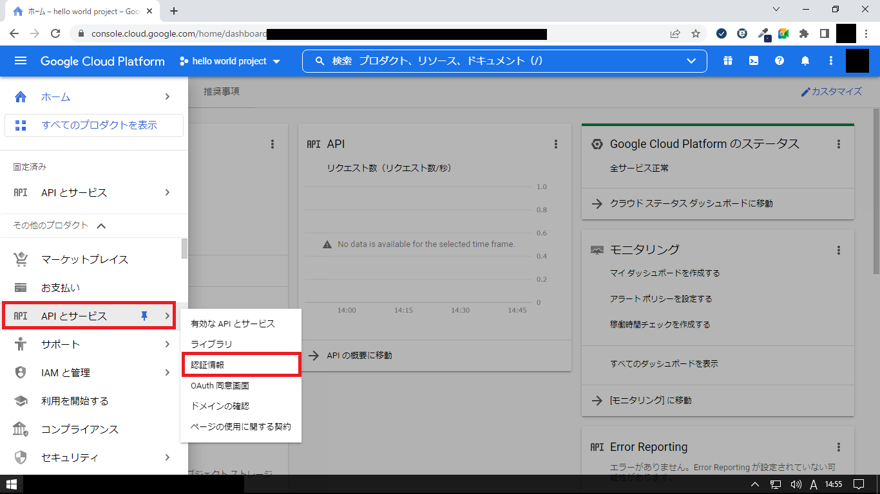The width and height of the screenshot is (880, 494).
Task: Open the API card's three-dot menu
Action: click(556, 144)
